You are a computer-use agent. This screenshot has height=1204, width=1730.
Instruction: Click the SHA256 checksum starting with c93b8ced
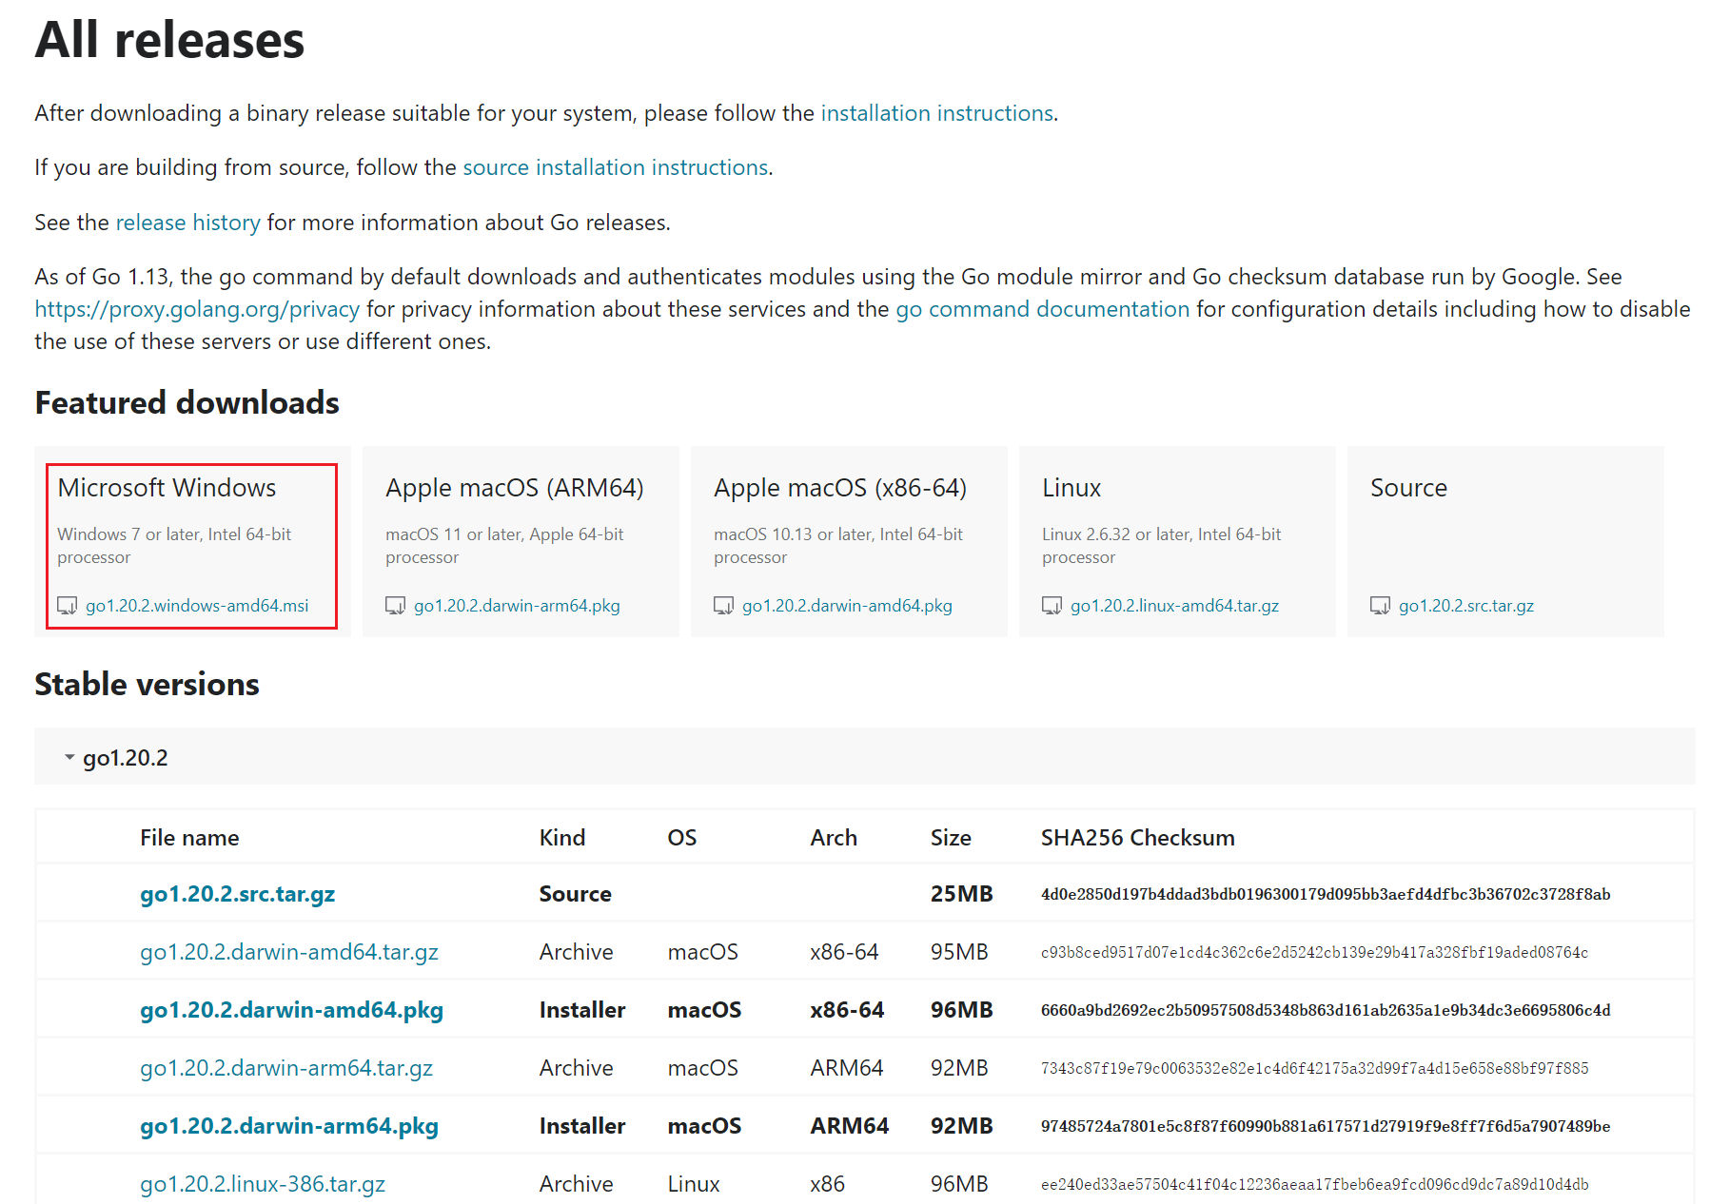(1314, 952)
